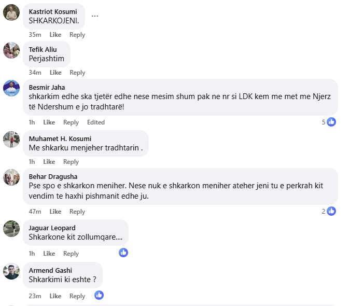Click the like reaction icon on Jaguar Leopard's comment

pos(123,253)
